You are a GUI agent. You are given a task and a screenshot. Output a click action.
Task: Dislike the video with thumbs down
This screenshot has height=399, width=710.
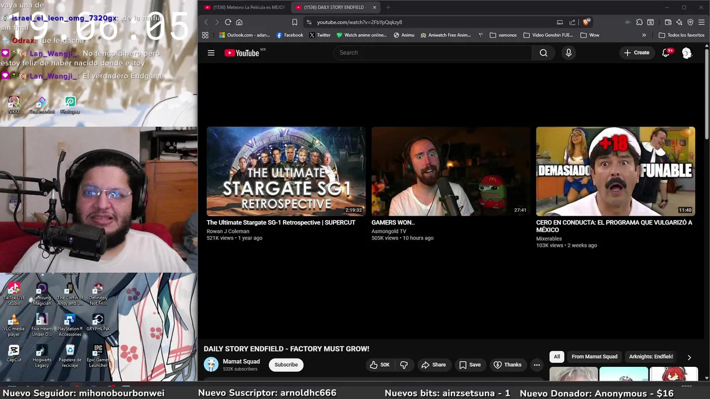404,365
